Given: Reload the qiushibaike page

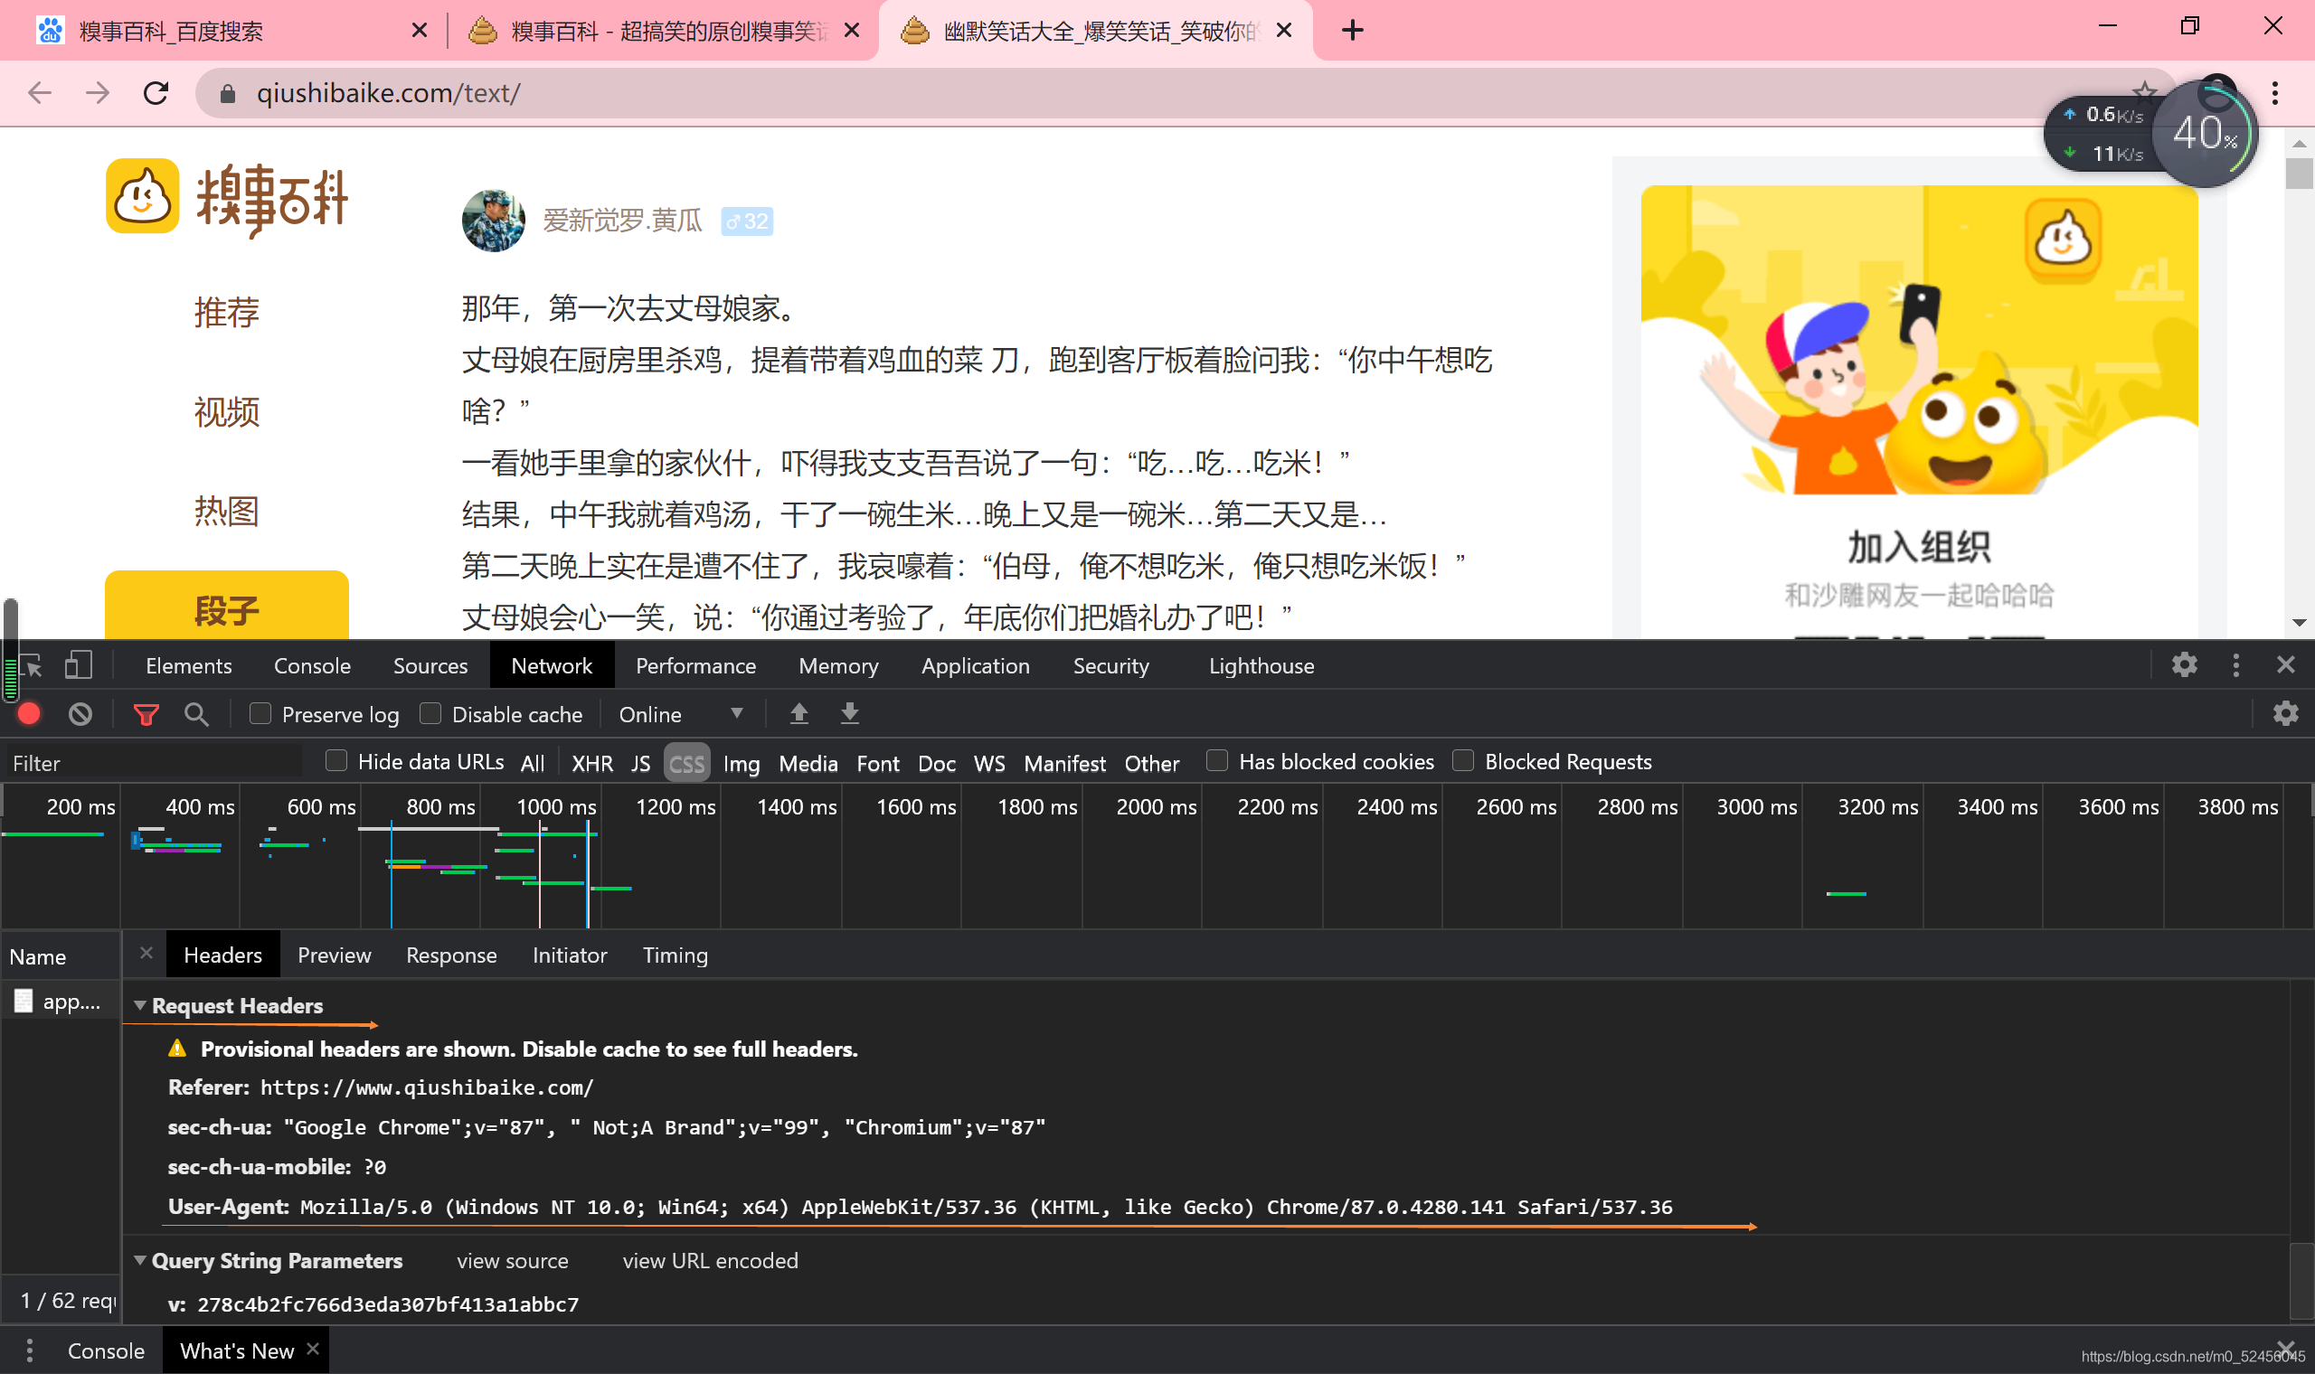Looking at the screenshot, I should tap(156, 92).
